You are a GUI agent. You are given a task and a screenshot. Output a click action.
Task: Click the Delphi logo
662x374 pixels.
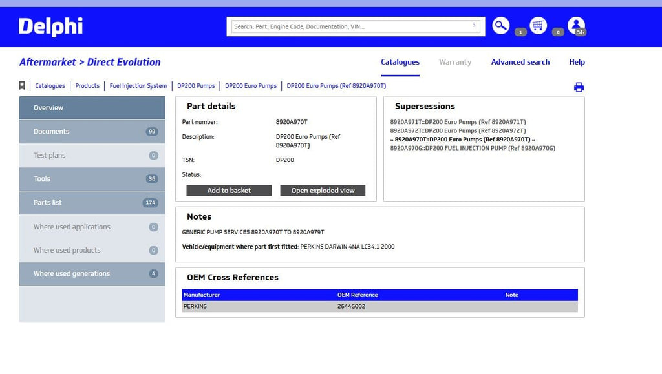coord(50,26)
